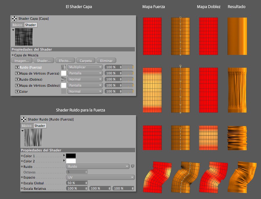Expand the Color 1 disclosure arrow

(x=64, y=156)
